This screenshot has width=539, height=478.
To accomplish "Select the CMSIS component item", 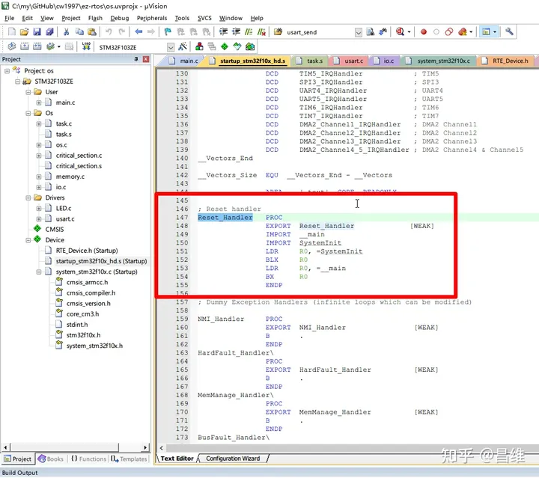I will coord(55,230).
